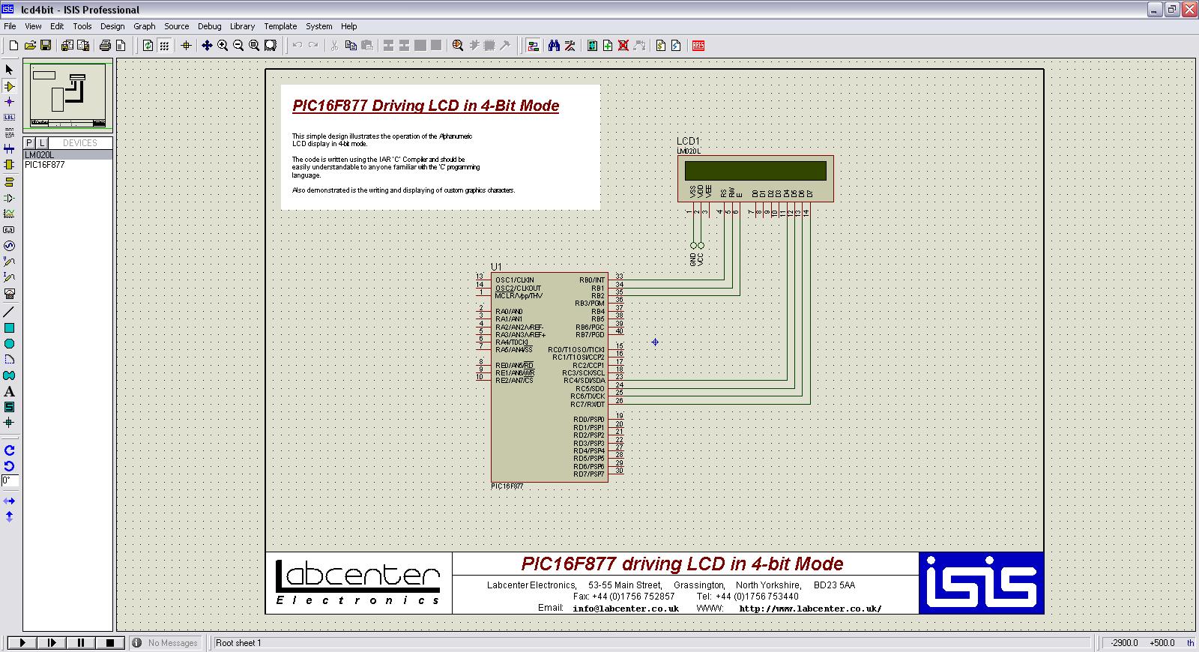This screenshot has height=652, width=1199.
Task: Select the Wire Label (LBL) tool
Action: (9, 118)
